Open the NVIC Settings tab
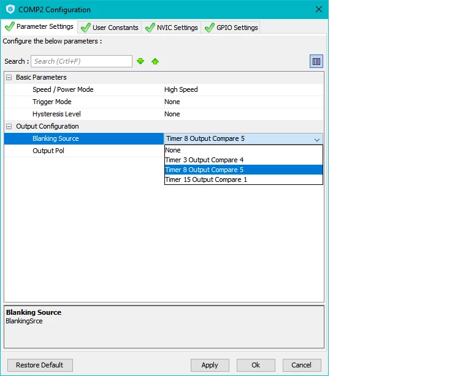The width and height of the screenshot is (471, 376). (172, 28)
